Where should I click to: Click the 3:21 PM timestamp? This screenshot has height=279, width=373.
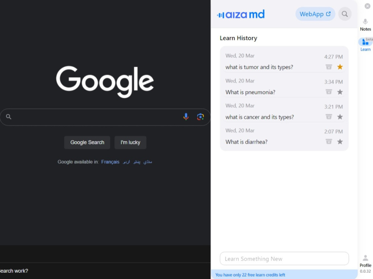pyautogui.click(x=333, y=107)
